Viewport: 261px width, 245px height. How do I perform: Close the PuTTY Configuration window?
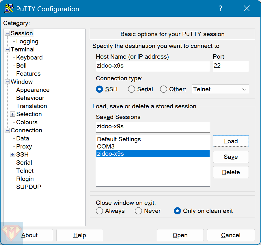[x=247, y=8]
